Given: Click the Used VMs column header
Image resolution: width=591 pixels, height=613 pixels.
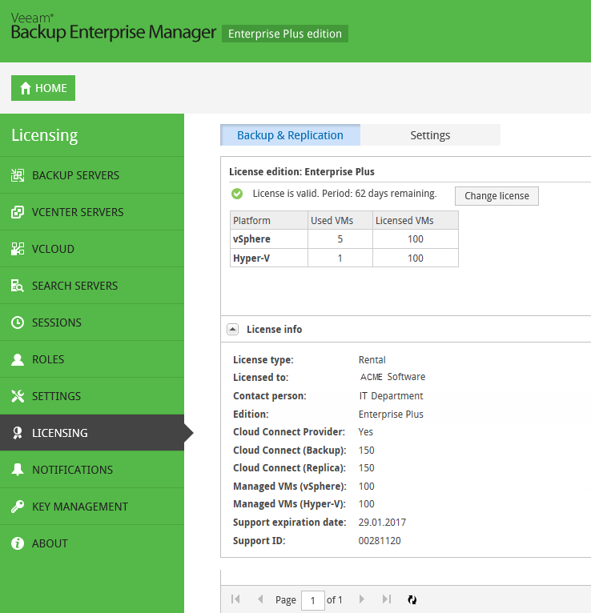Looking at the screenshot, I should point(340,220).
